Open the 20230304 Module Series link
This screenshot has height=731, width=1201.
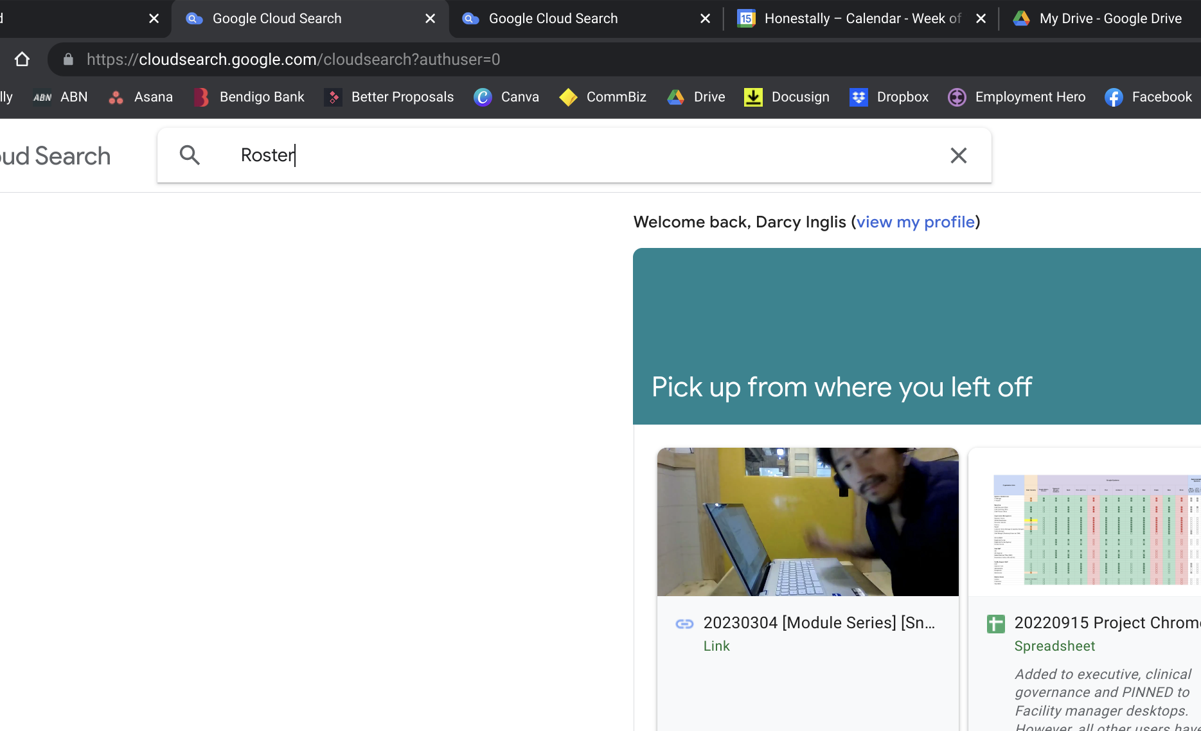(819, 622)
